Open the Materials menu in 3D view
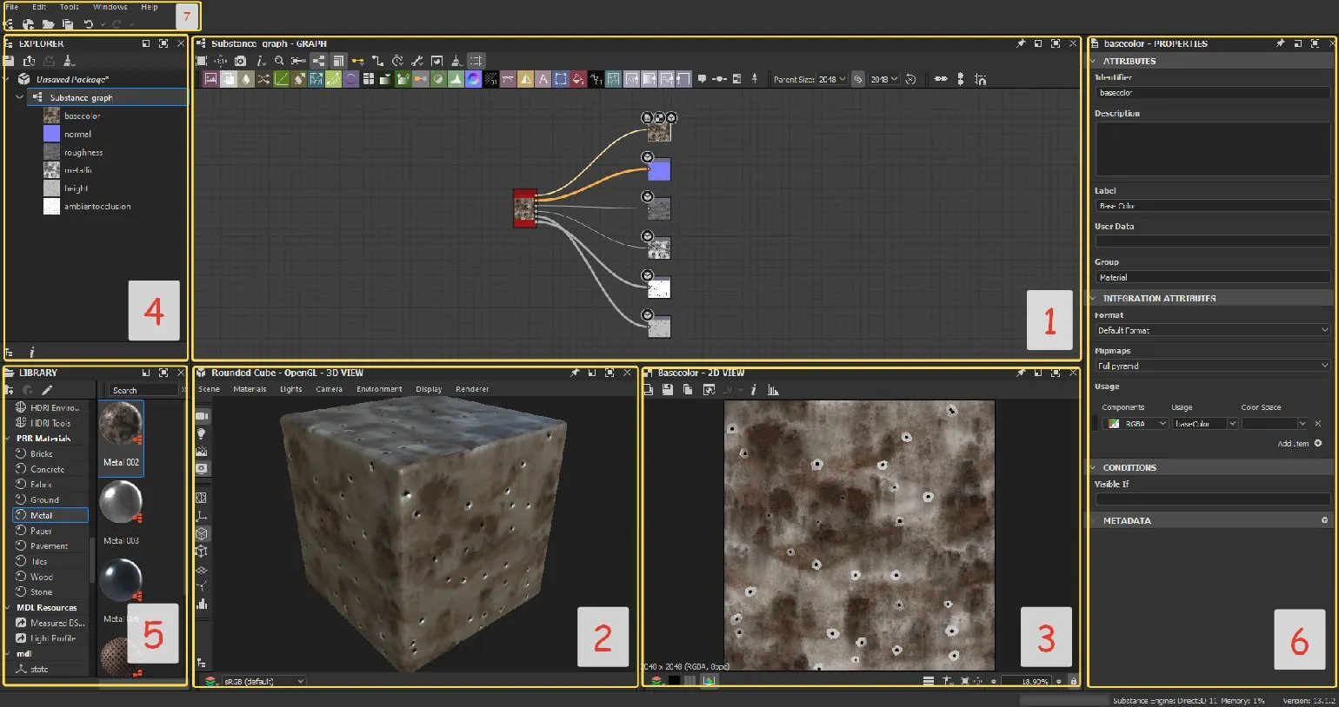 pyautogui.click(x=250, y=389)
